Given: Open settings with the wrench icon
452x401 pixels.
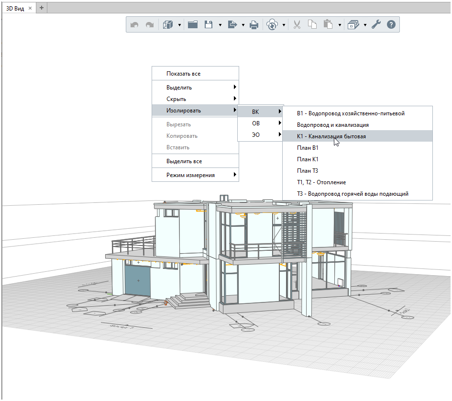Looking at the screenshot, I should click(x=376, y=25).
